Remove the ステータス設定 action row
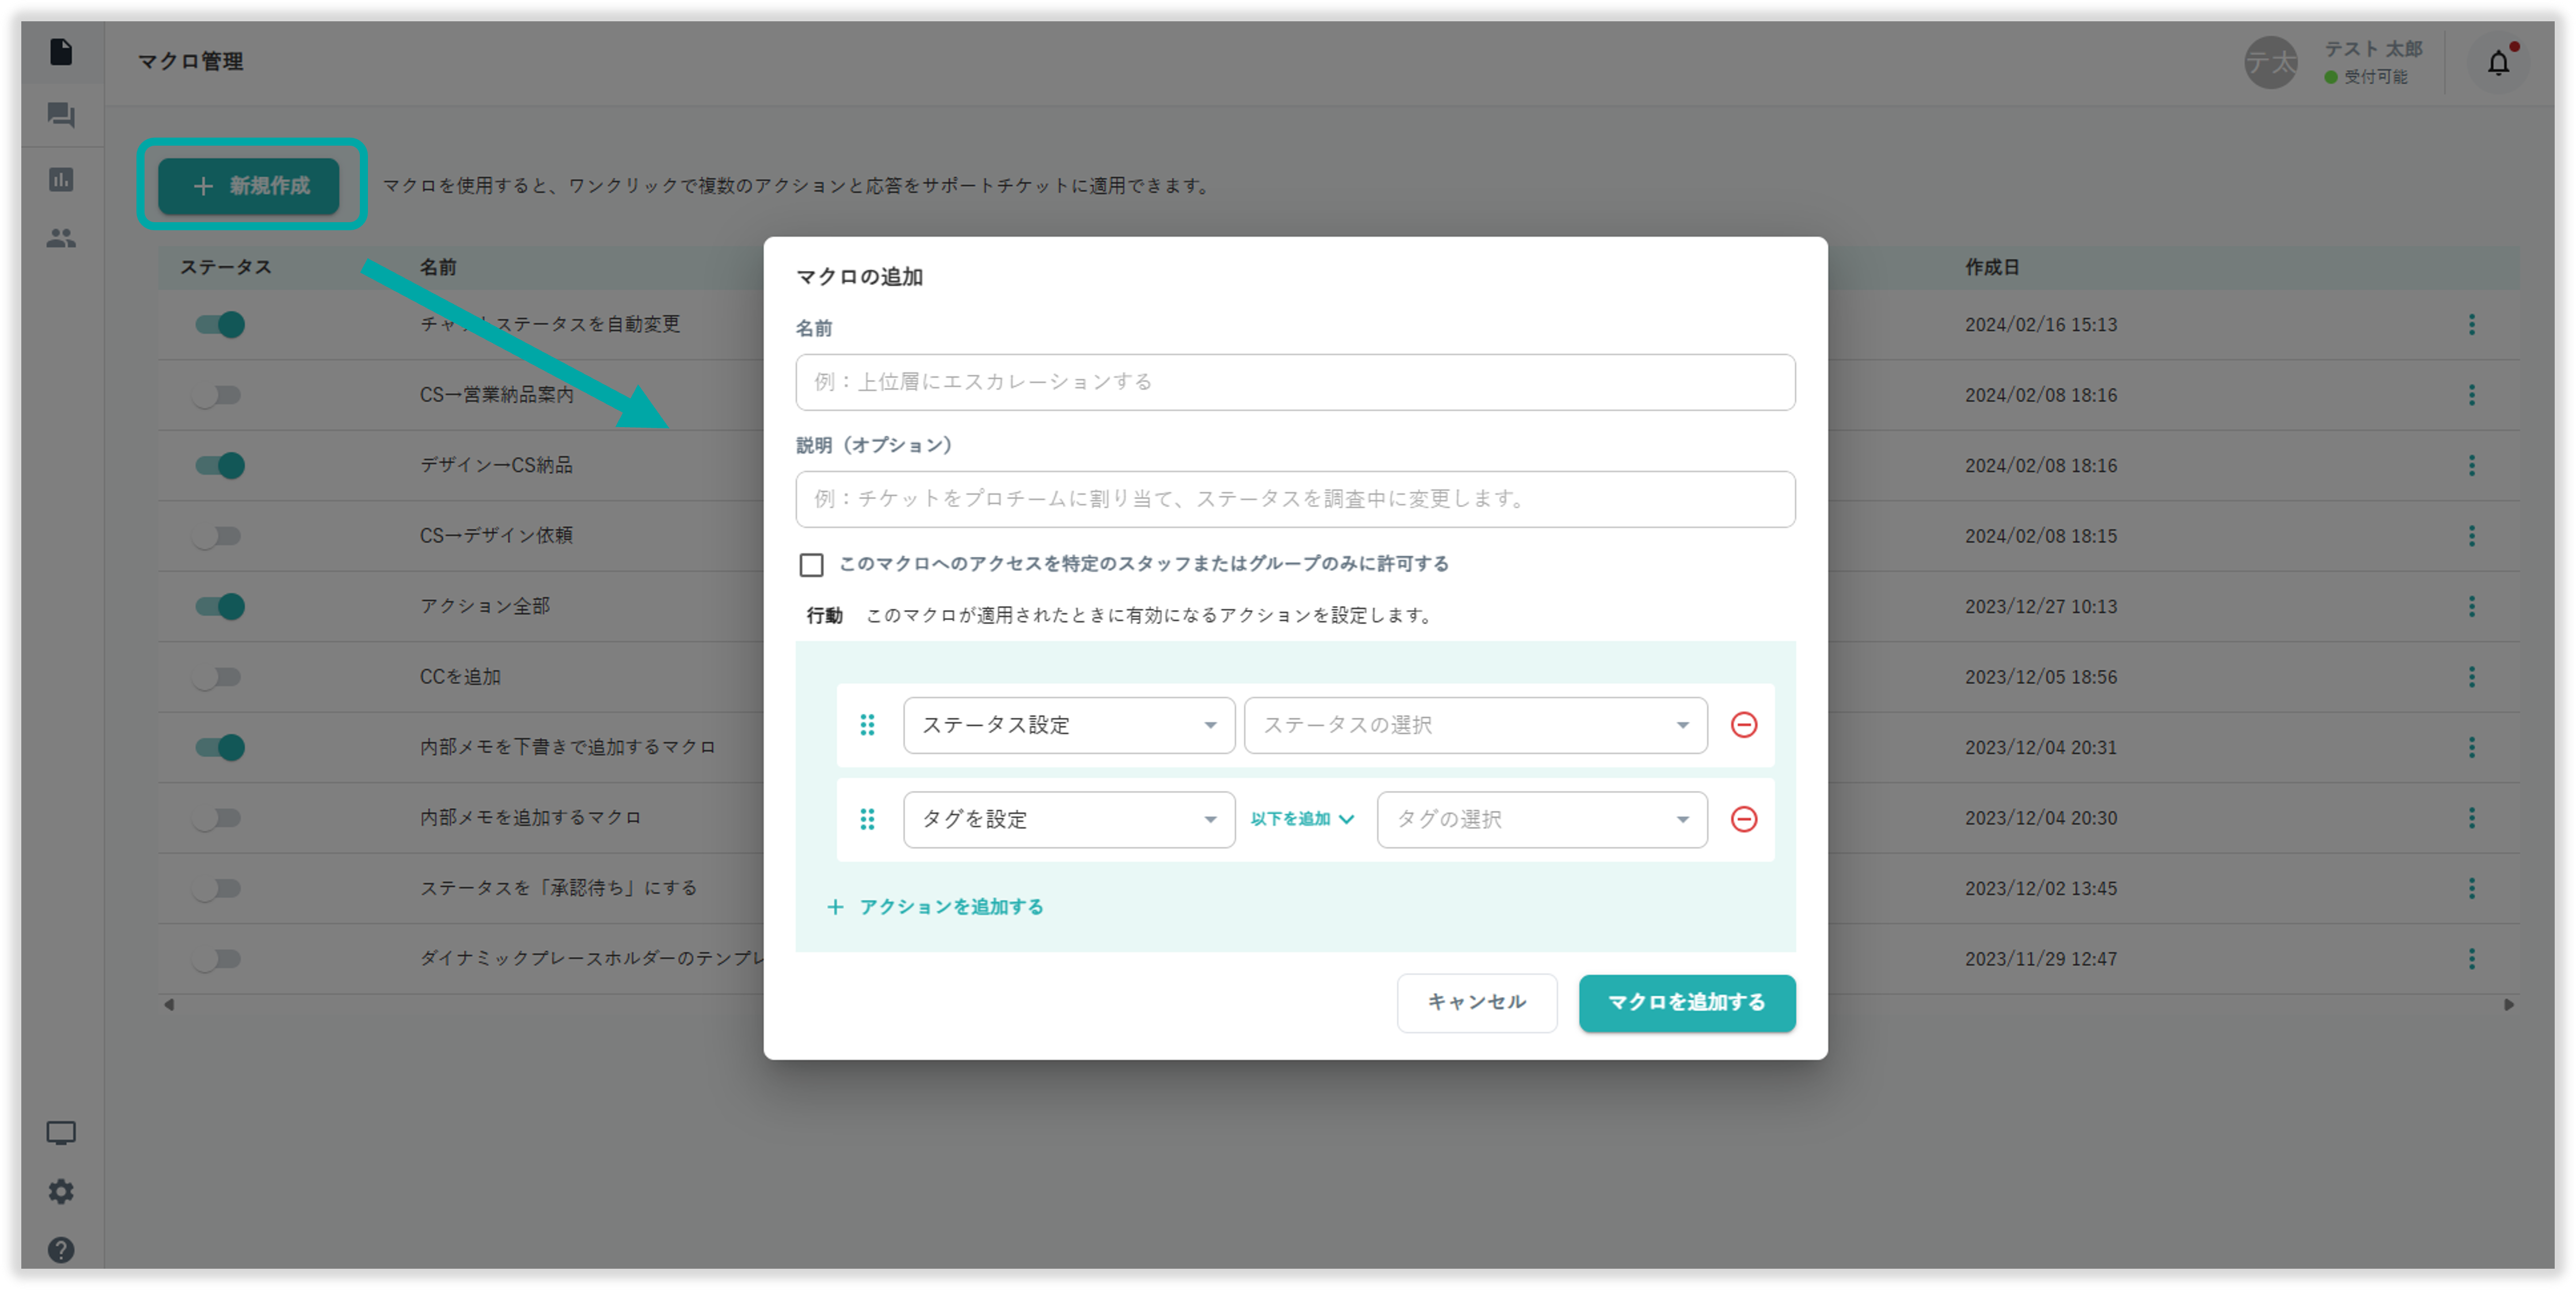The image size is (2576, 1290). point(1743,725)
